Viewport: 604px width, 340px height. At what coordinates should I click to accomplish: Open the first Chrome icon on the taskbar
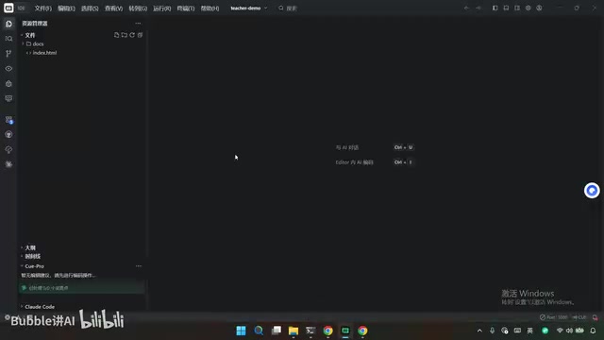click(x=327, y=331)
